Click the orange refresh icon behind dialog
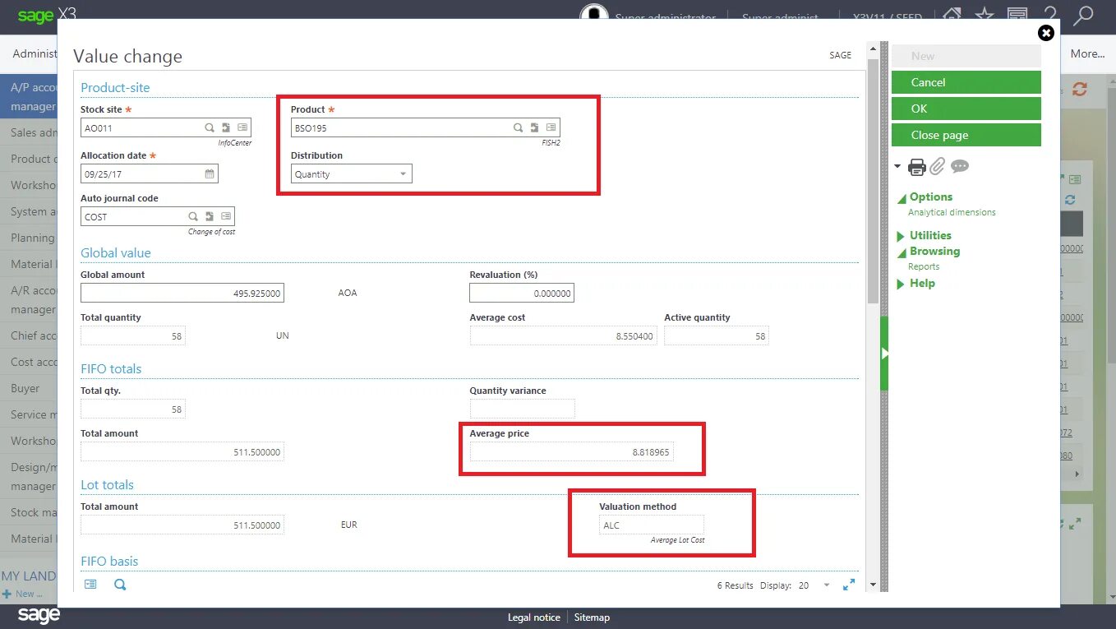 coord(1080,89)
